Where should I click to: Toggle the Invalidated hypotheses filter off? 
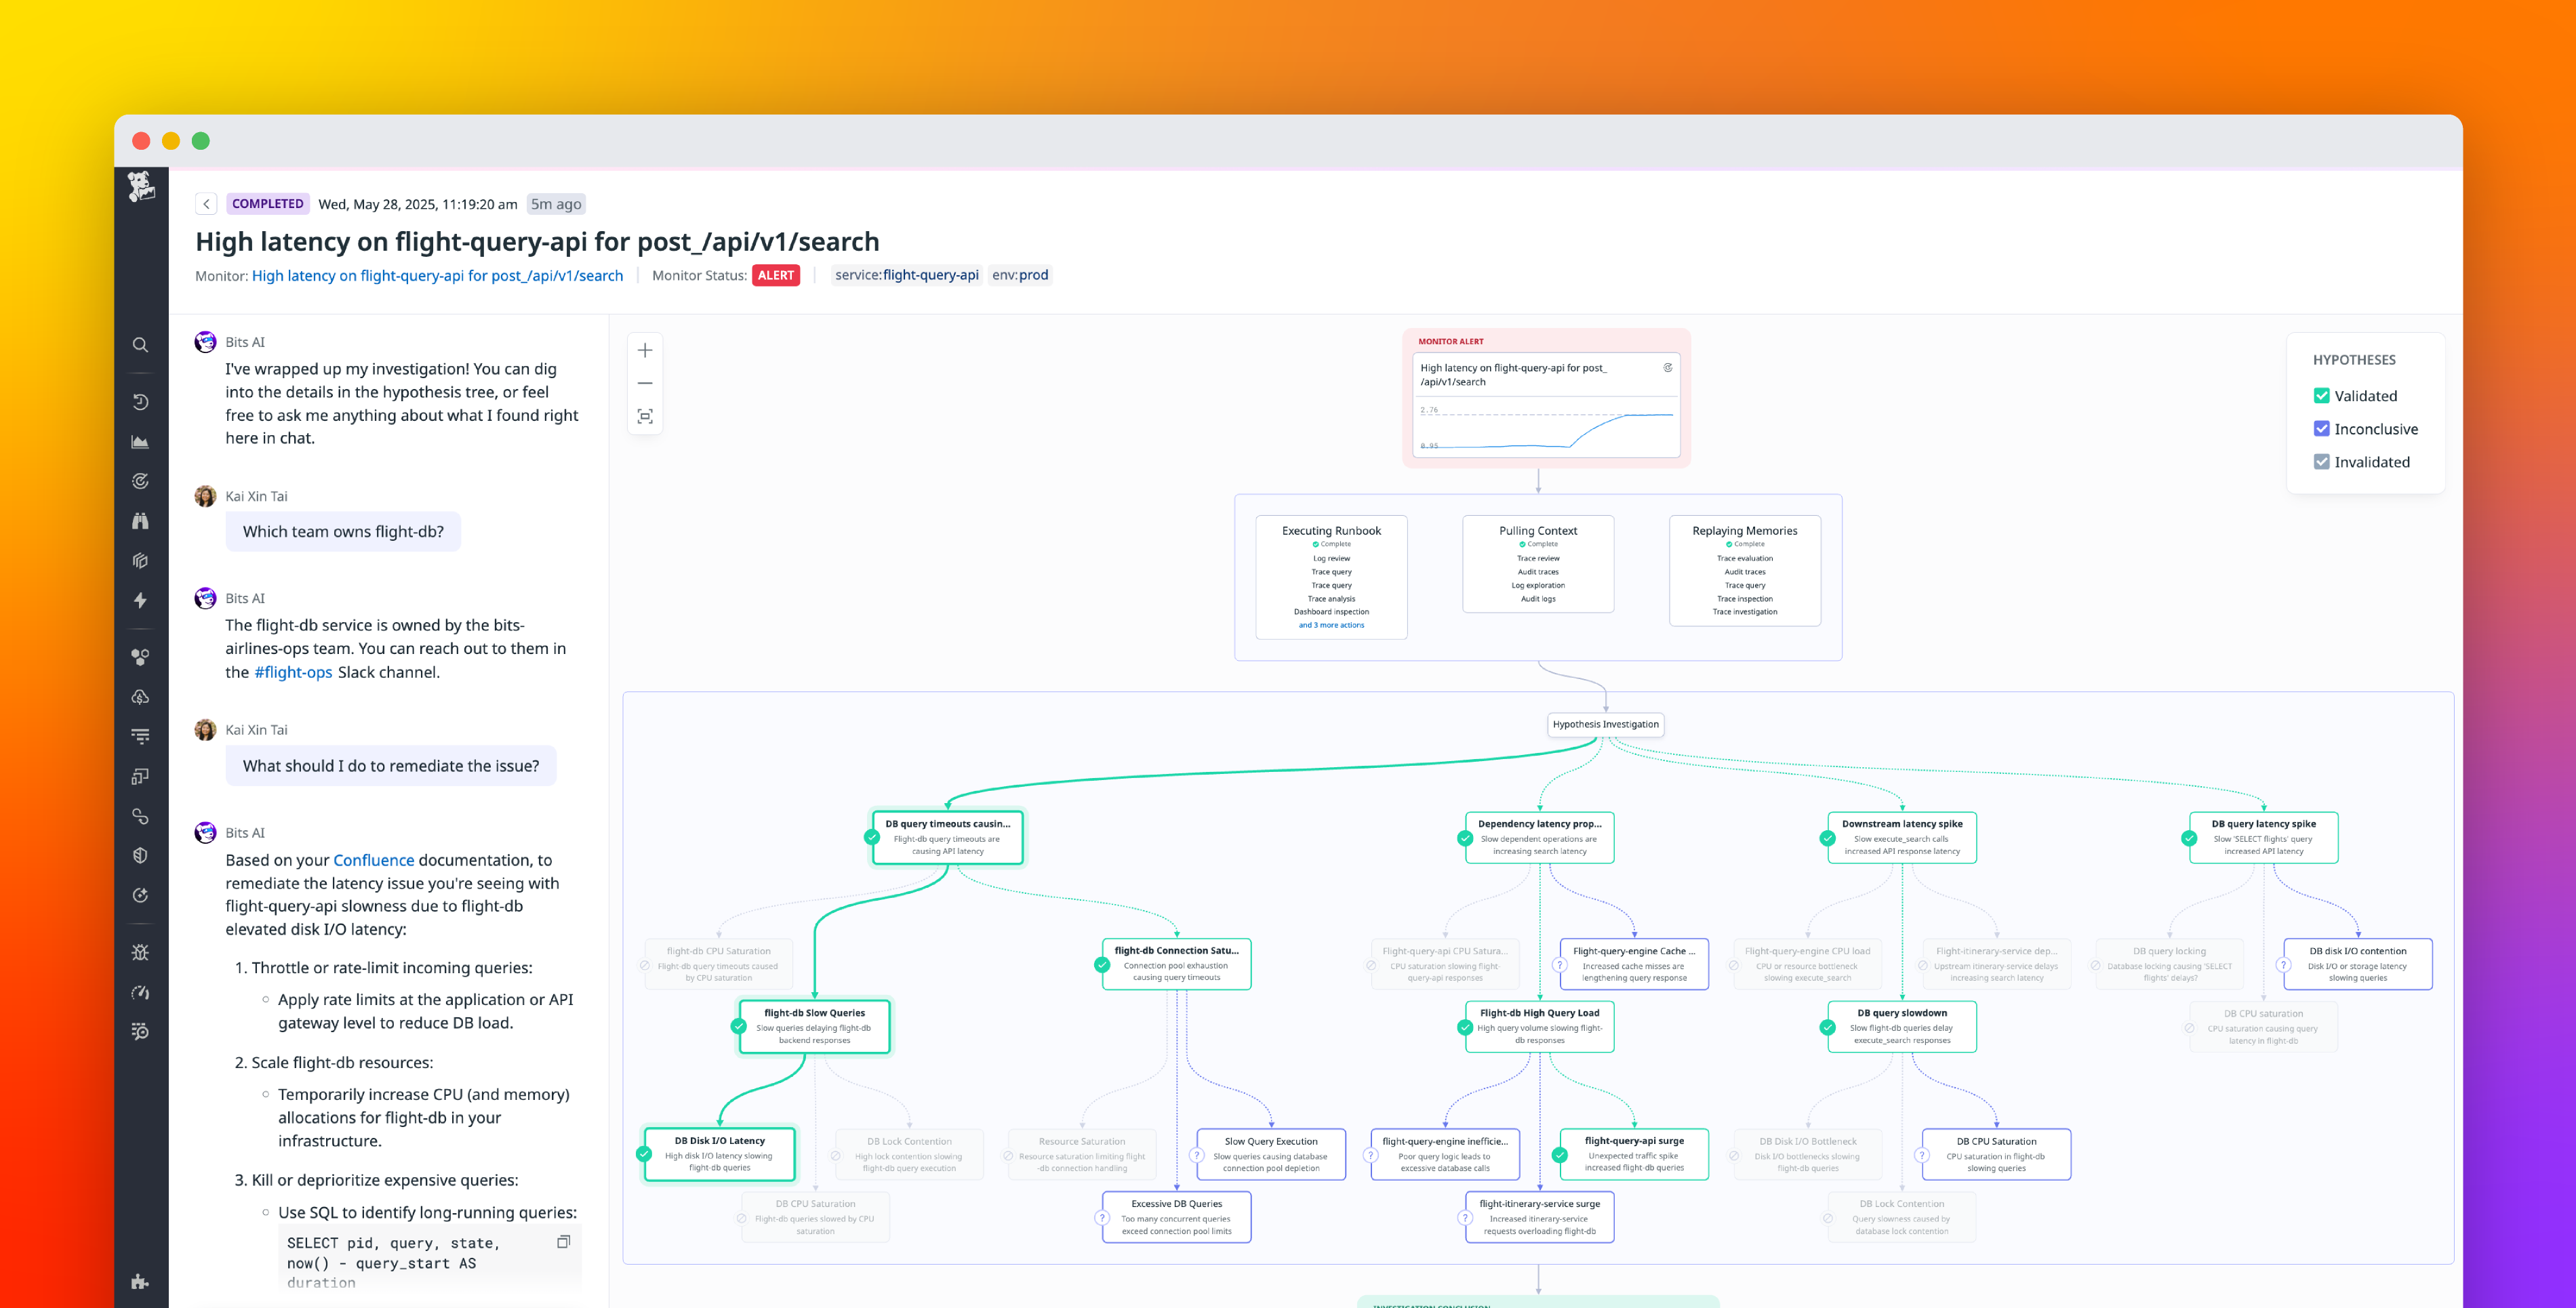point(2323,461)
